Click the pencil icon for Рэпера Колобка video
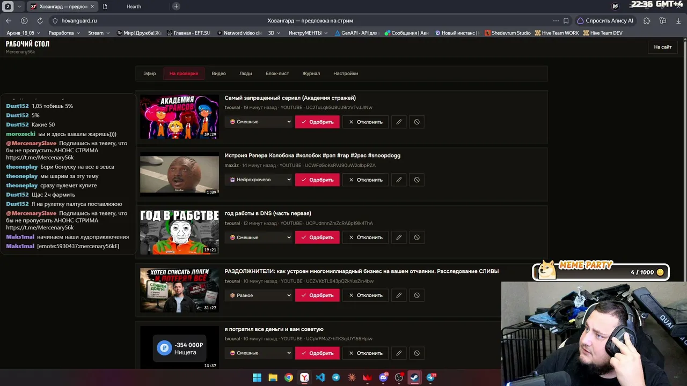 coord(399,180)
